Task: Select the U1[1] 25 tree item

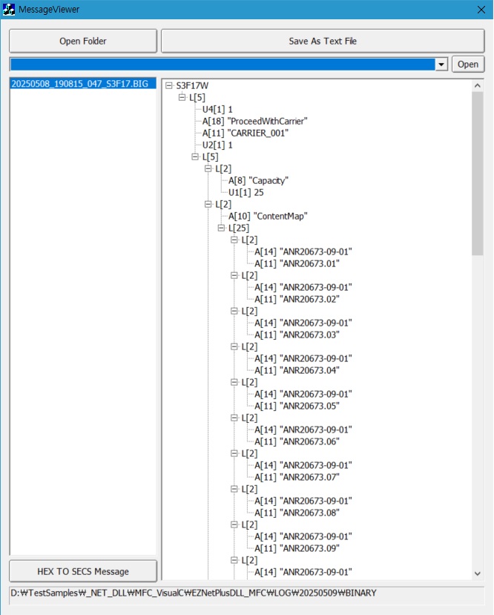Action: [246, 192]
